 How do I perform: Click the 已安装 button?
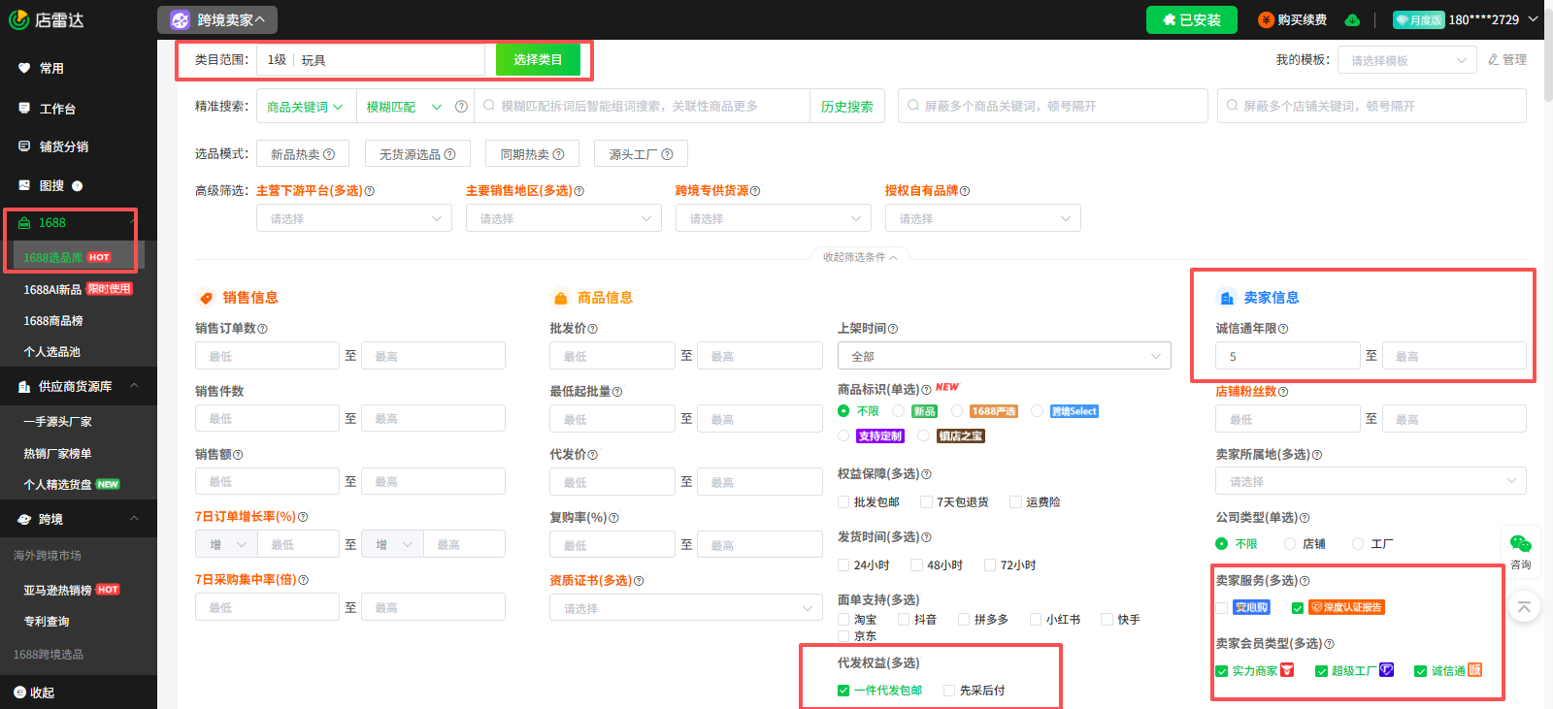click(1192, 19)
